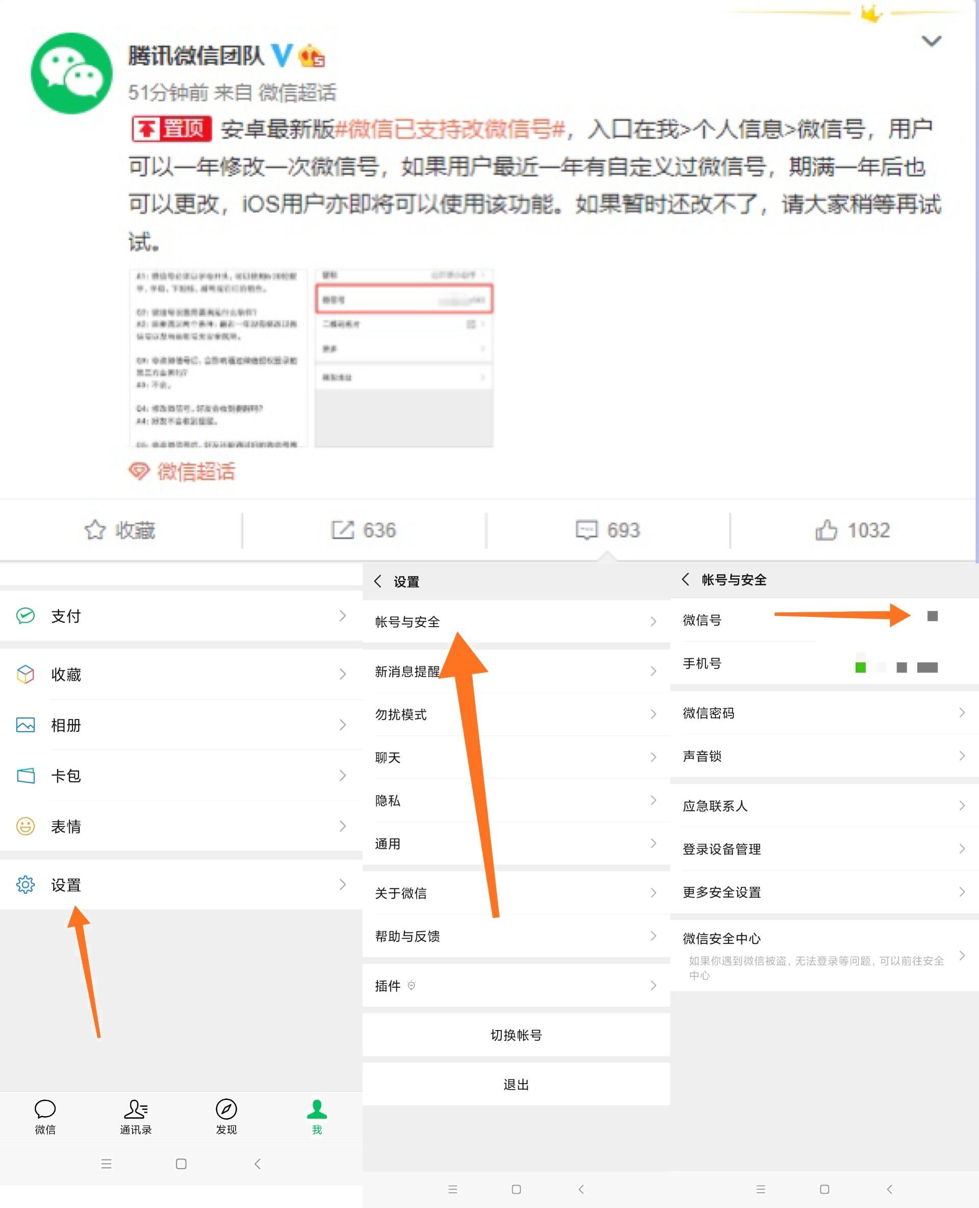Expand the 相册 row chevron
The width and height of the screenshot is (979, 1208).
coord(342,725)
